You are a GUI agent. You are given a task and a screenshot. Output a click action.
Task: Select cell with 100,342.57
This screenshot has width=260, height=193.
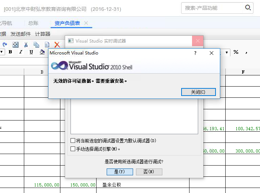click(243, 126)
